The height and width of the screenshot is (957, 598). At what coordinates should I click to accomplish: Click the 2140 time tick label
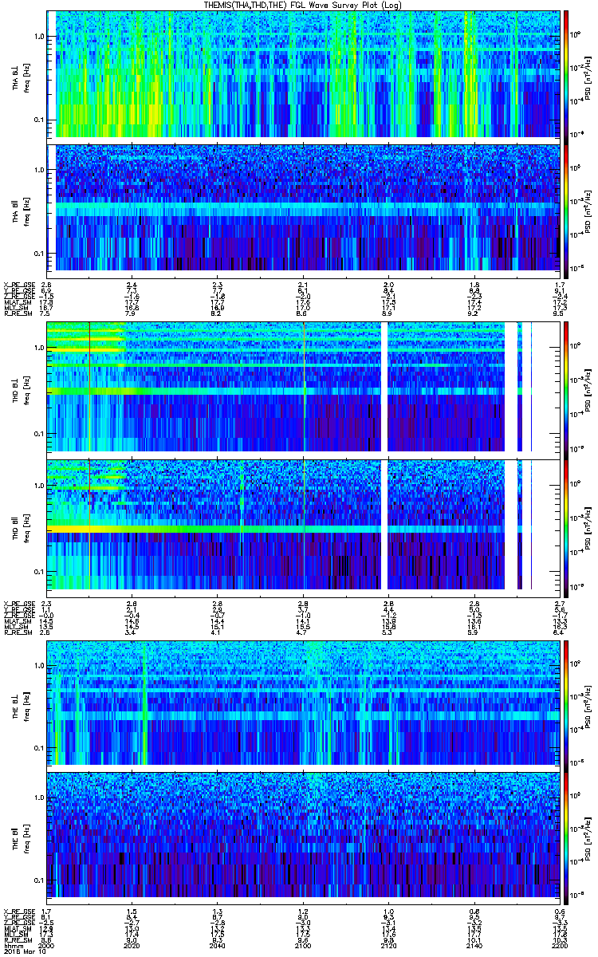474,945
